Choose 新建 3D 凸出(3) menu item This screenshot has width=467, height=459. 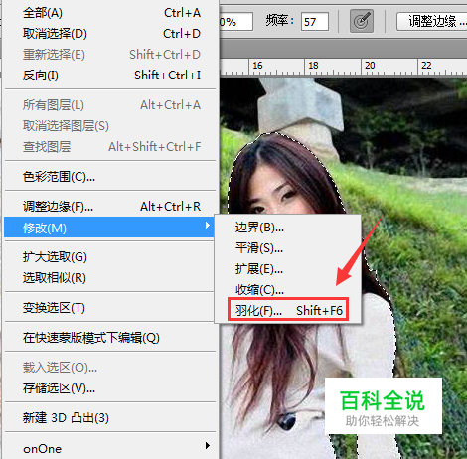click(x=109, y=418)
